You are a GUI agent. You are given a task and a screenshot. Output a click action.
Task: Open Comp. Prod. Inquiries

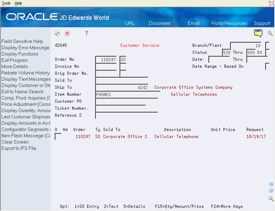point(26,98)
